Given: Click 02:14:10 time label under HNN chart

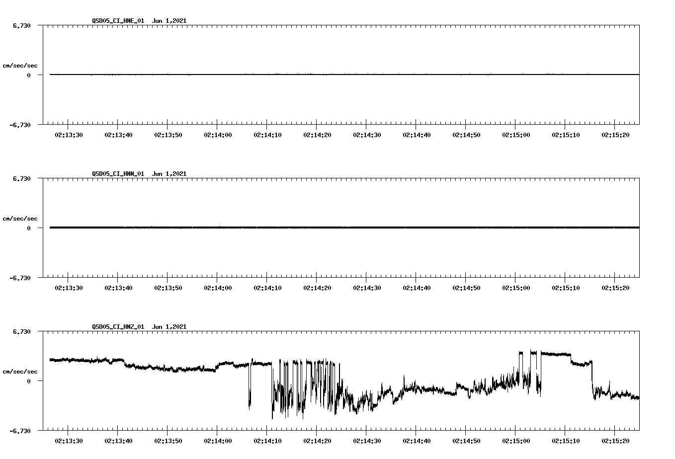Looking at the screenshot, I should coord(267,288).
